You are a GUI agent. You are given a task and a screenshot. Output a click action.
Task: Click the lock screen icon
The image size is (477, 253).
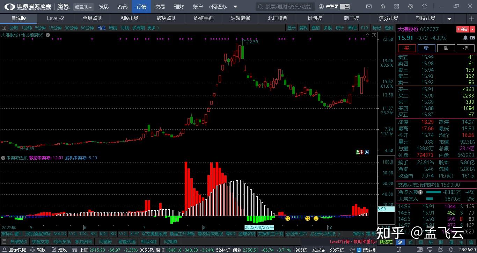pyautogui.click(x=383, y=6)
